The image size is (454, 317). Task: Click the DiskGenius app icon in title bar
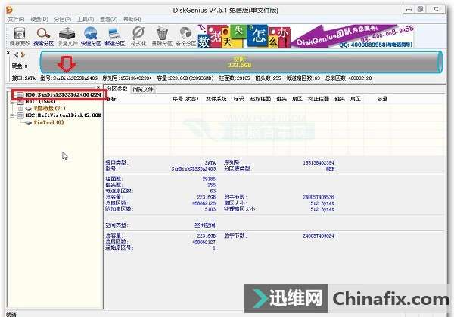tap(9, 10)
